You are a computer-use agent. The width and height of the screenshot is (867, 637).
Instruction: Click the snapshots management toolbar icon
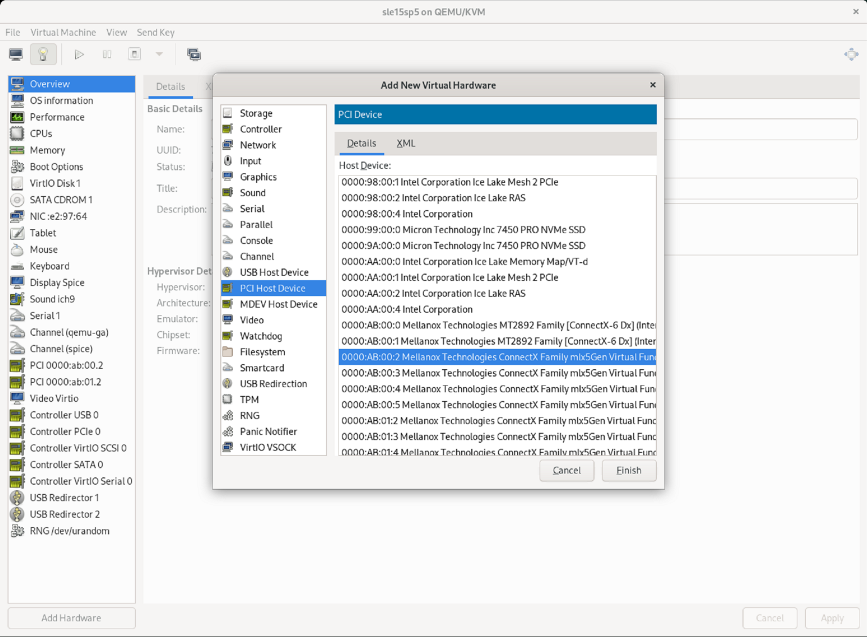[x=194, y=55]
